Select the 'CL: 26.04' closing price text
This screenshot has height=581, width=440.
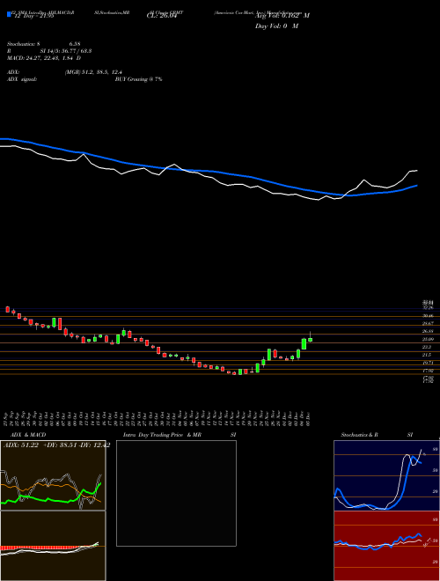coord(160,16)
